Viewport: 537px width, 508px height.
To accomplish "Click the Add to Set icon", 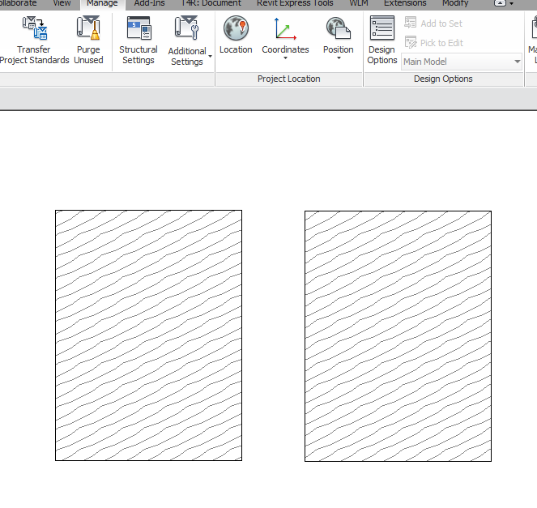I will 411,23.
